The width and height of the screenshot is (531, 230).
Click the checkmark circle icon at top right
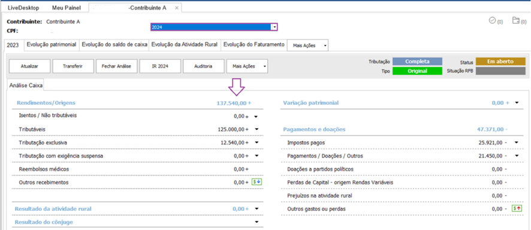coord(493,20)
